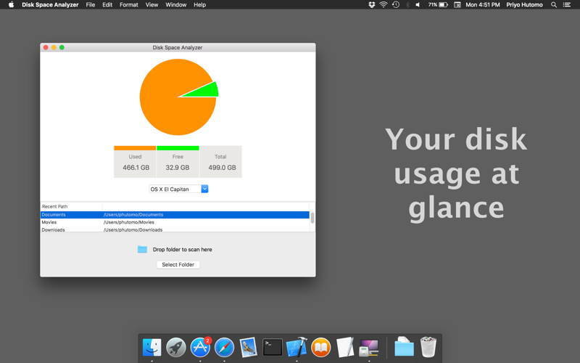Launch Finder from the Dock
This screenshot has width=580, height=363.
click(x=152, y=348)
